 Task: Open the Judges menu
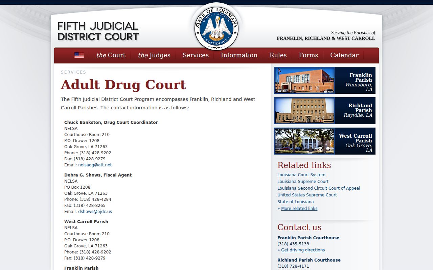tap(154, 55)
